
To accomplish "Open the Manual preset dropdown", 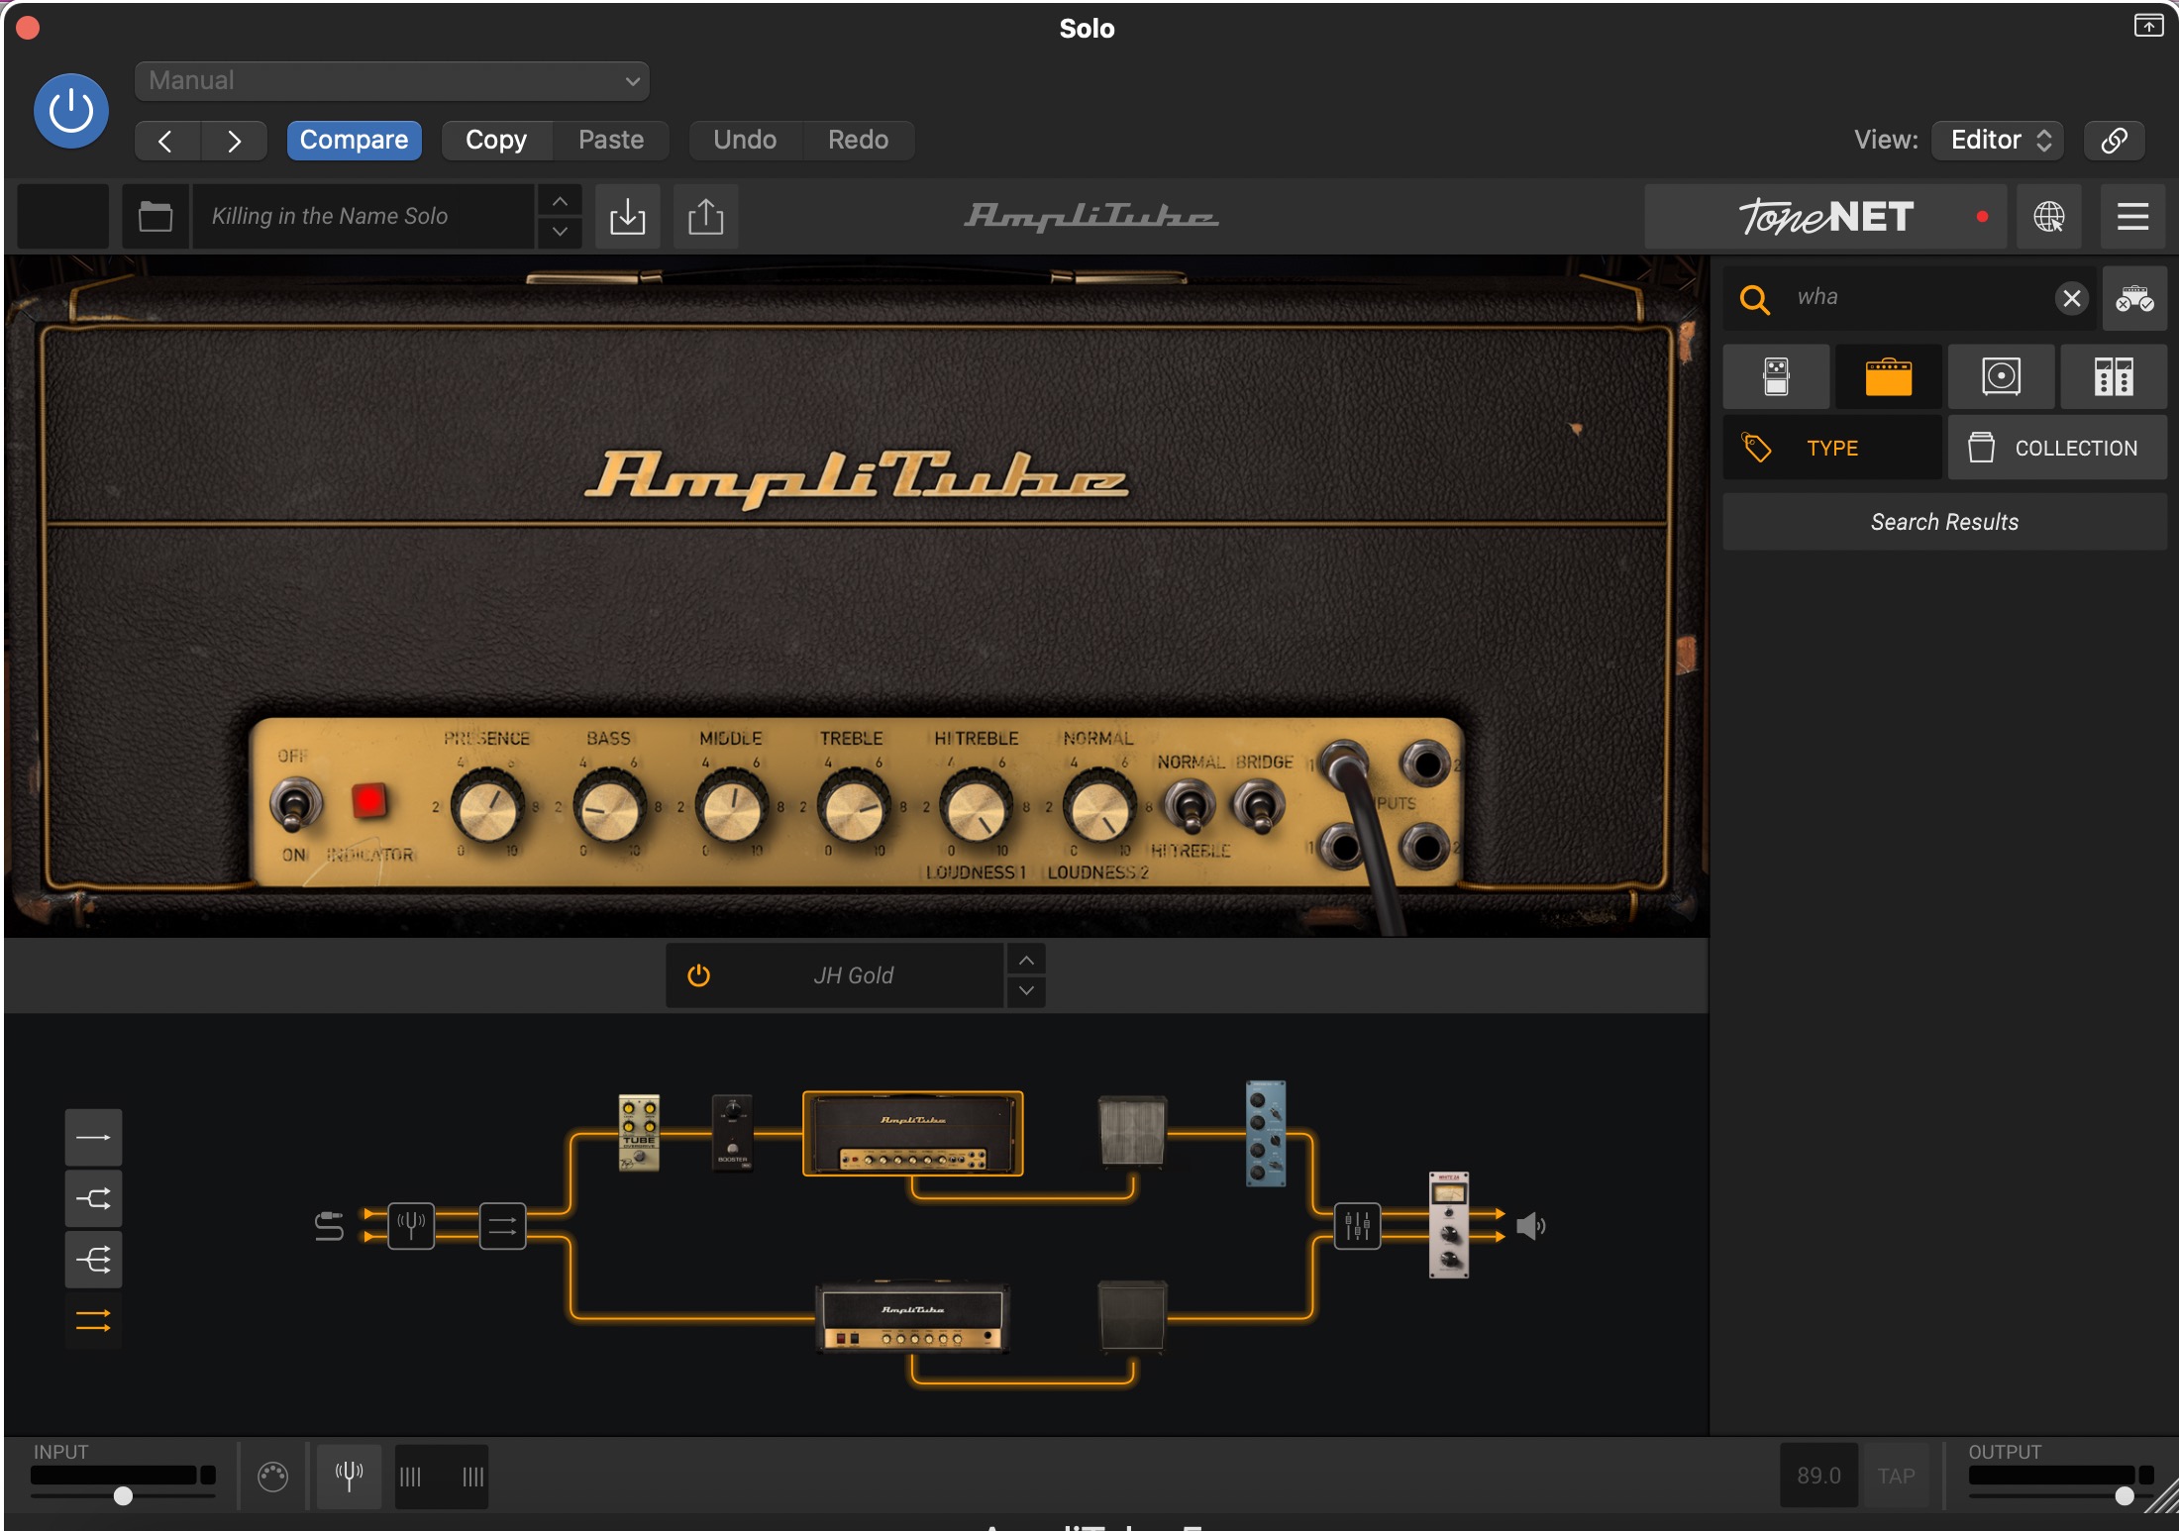I will point(392,81).
